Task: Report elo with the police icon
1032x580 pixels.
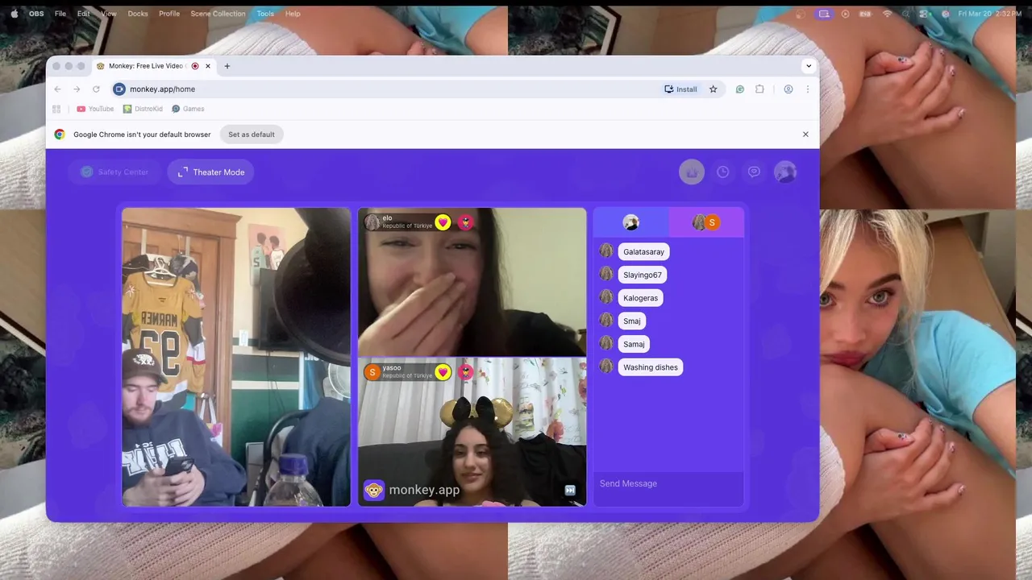Action: (x=466, y=222)
